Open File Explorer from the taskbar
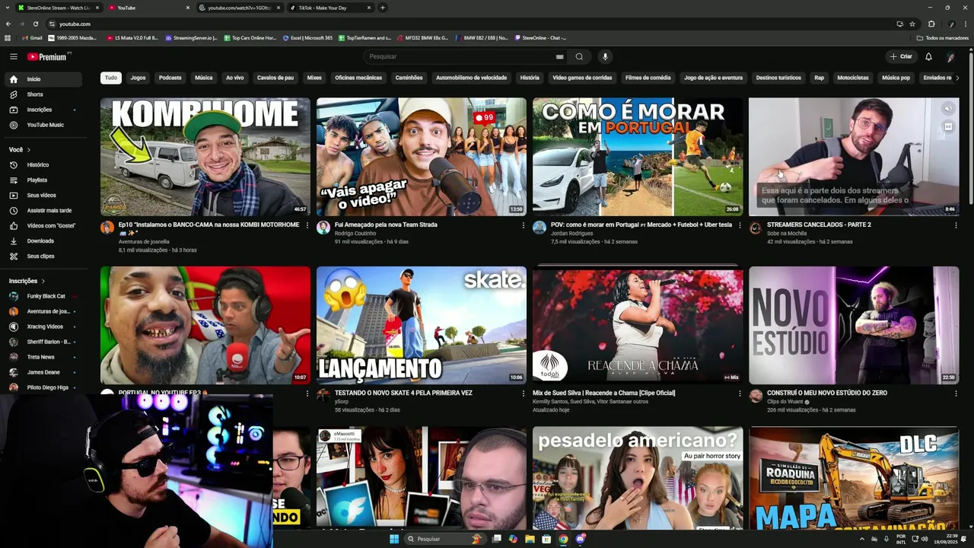 point(530,539)
